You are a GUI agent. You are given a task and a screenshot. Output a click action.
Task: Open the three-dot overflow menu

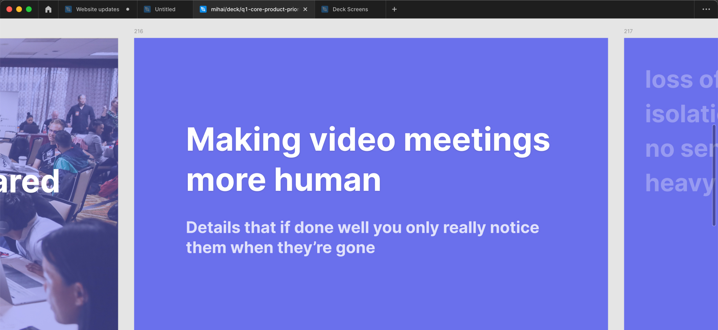[706, 9]
